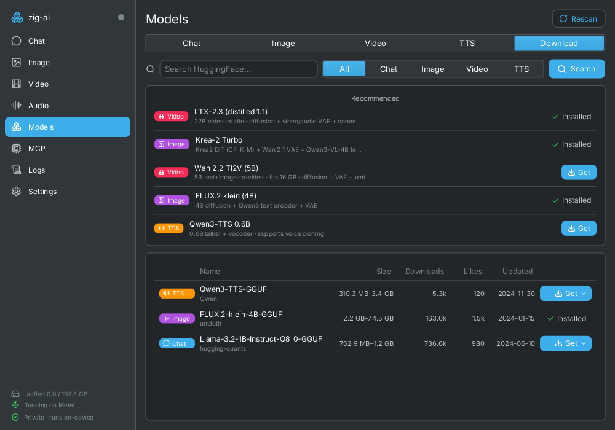
Task: Expand Get dropdown arrow for Llama-3.2-1B-Instruct
Action: pos(584,343)
